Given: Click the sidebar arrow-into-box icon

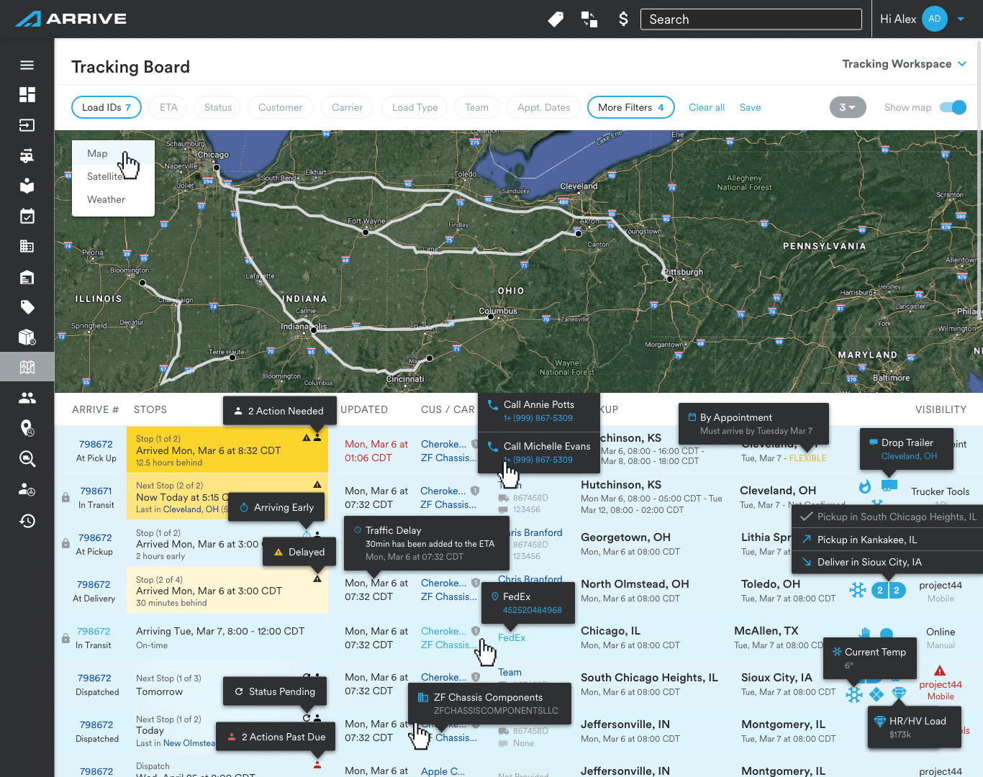Looking at the screenshot, I should tap(27, 125).
